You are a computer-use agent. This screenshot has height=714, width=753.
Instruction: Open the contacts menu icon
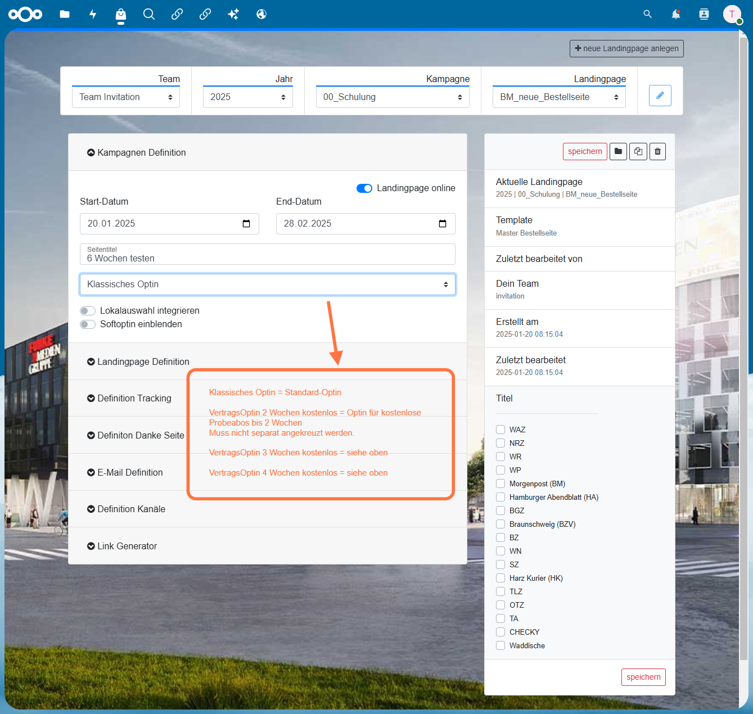coord(704,14)
